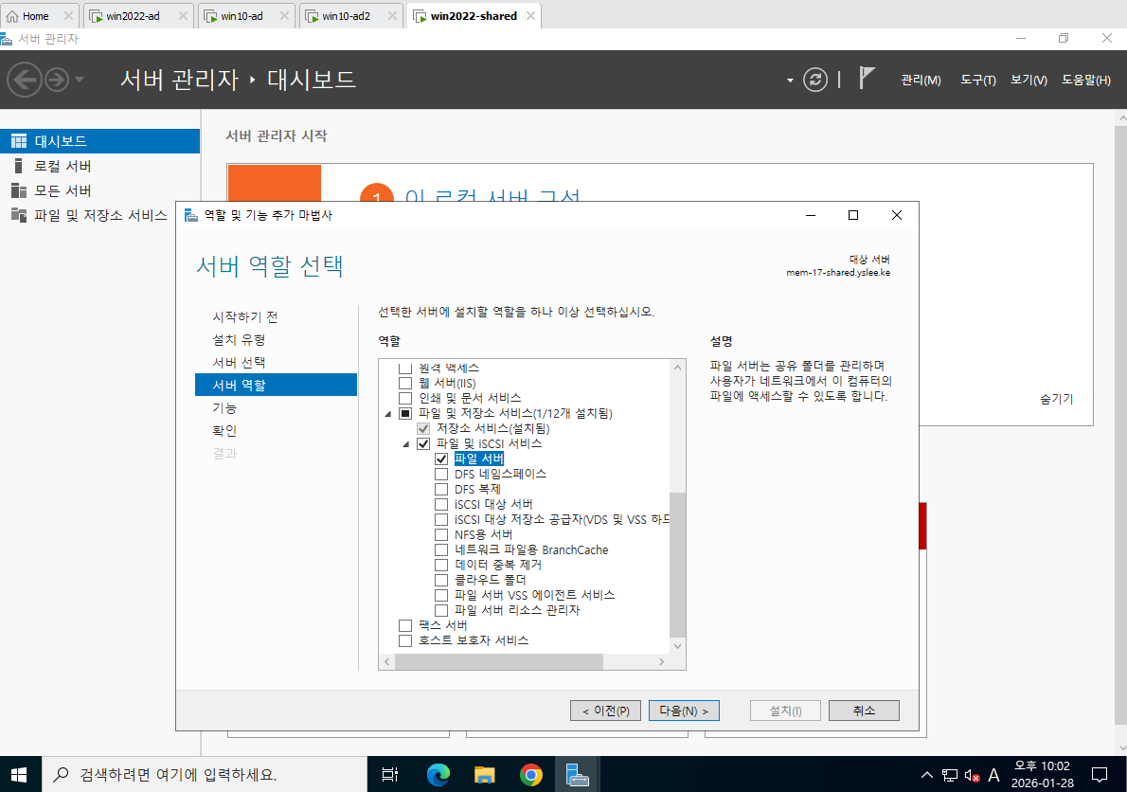Click the 이전(P) button

click(x=605, y=711)
